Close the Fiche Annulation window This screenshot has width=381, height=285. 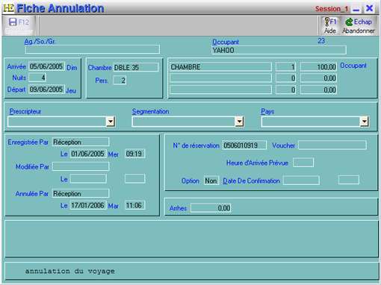coord(370,8)
